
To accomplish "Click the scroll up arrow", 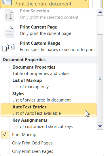I will point(100,12).
